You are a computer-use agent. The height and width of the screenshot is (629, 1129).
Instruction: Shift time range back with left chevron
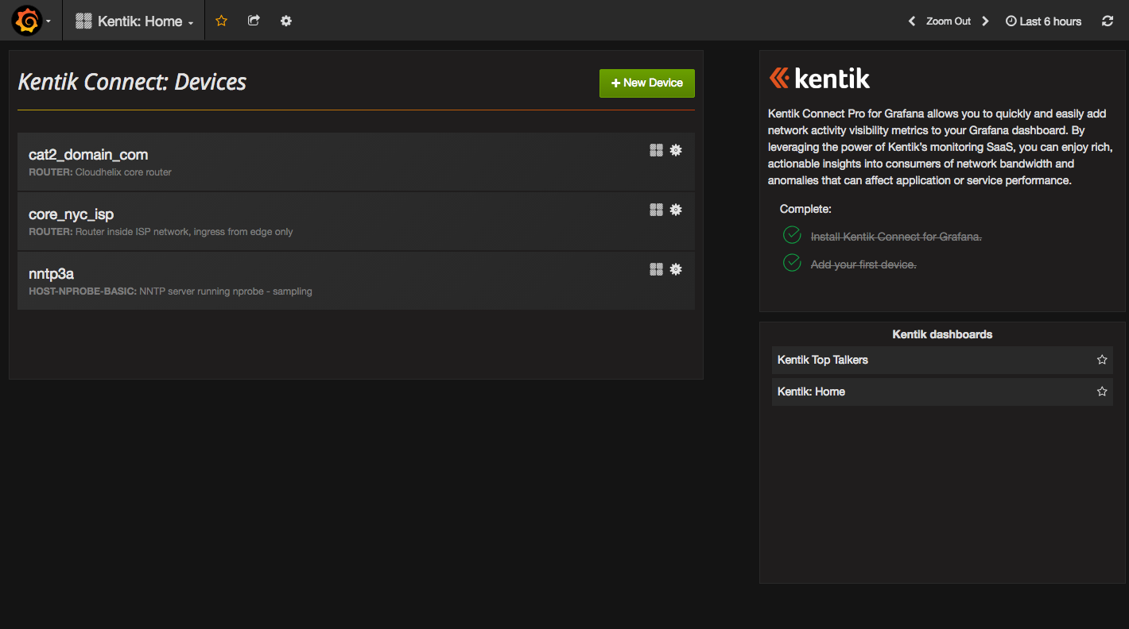(x=912, y=21)
